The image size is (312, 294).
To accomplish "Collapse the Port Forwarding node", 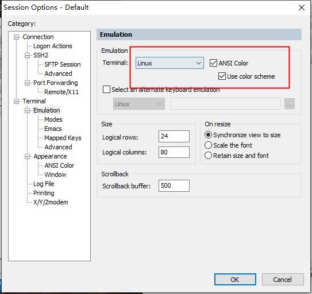I will (x=27, y=83).
